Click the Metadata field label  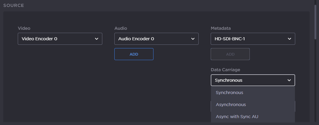pyautogui.click(x=221, y=28)
